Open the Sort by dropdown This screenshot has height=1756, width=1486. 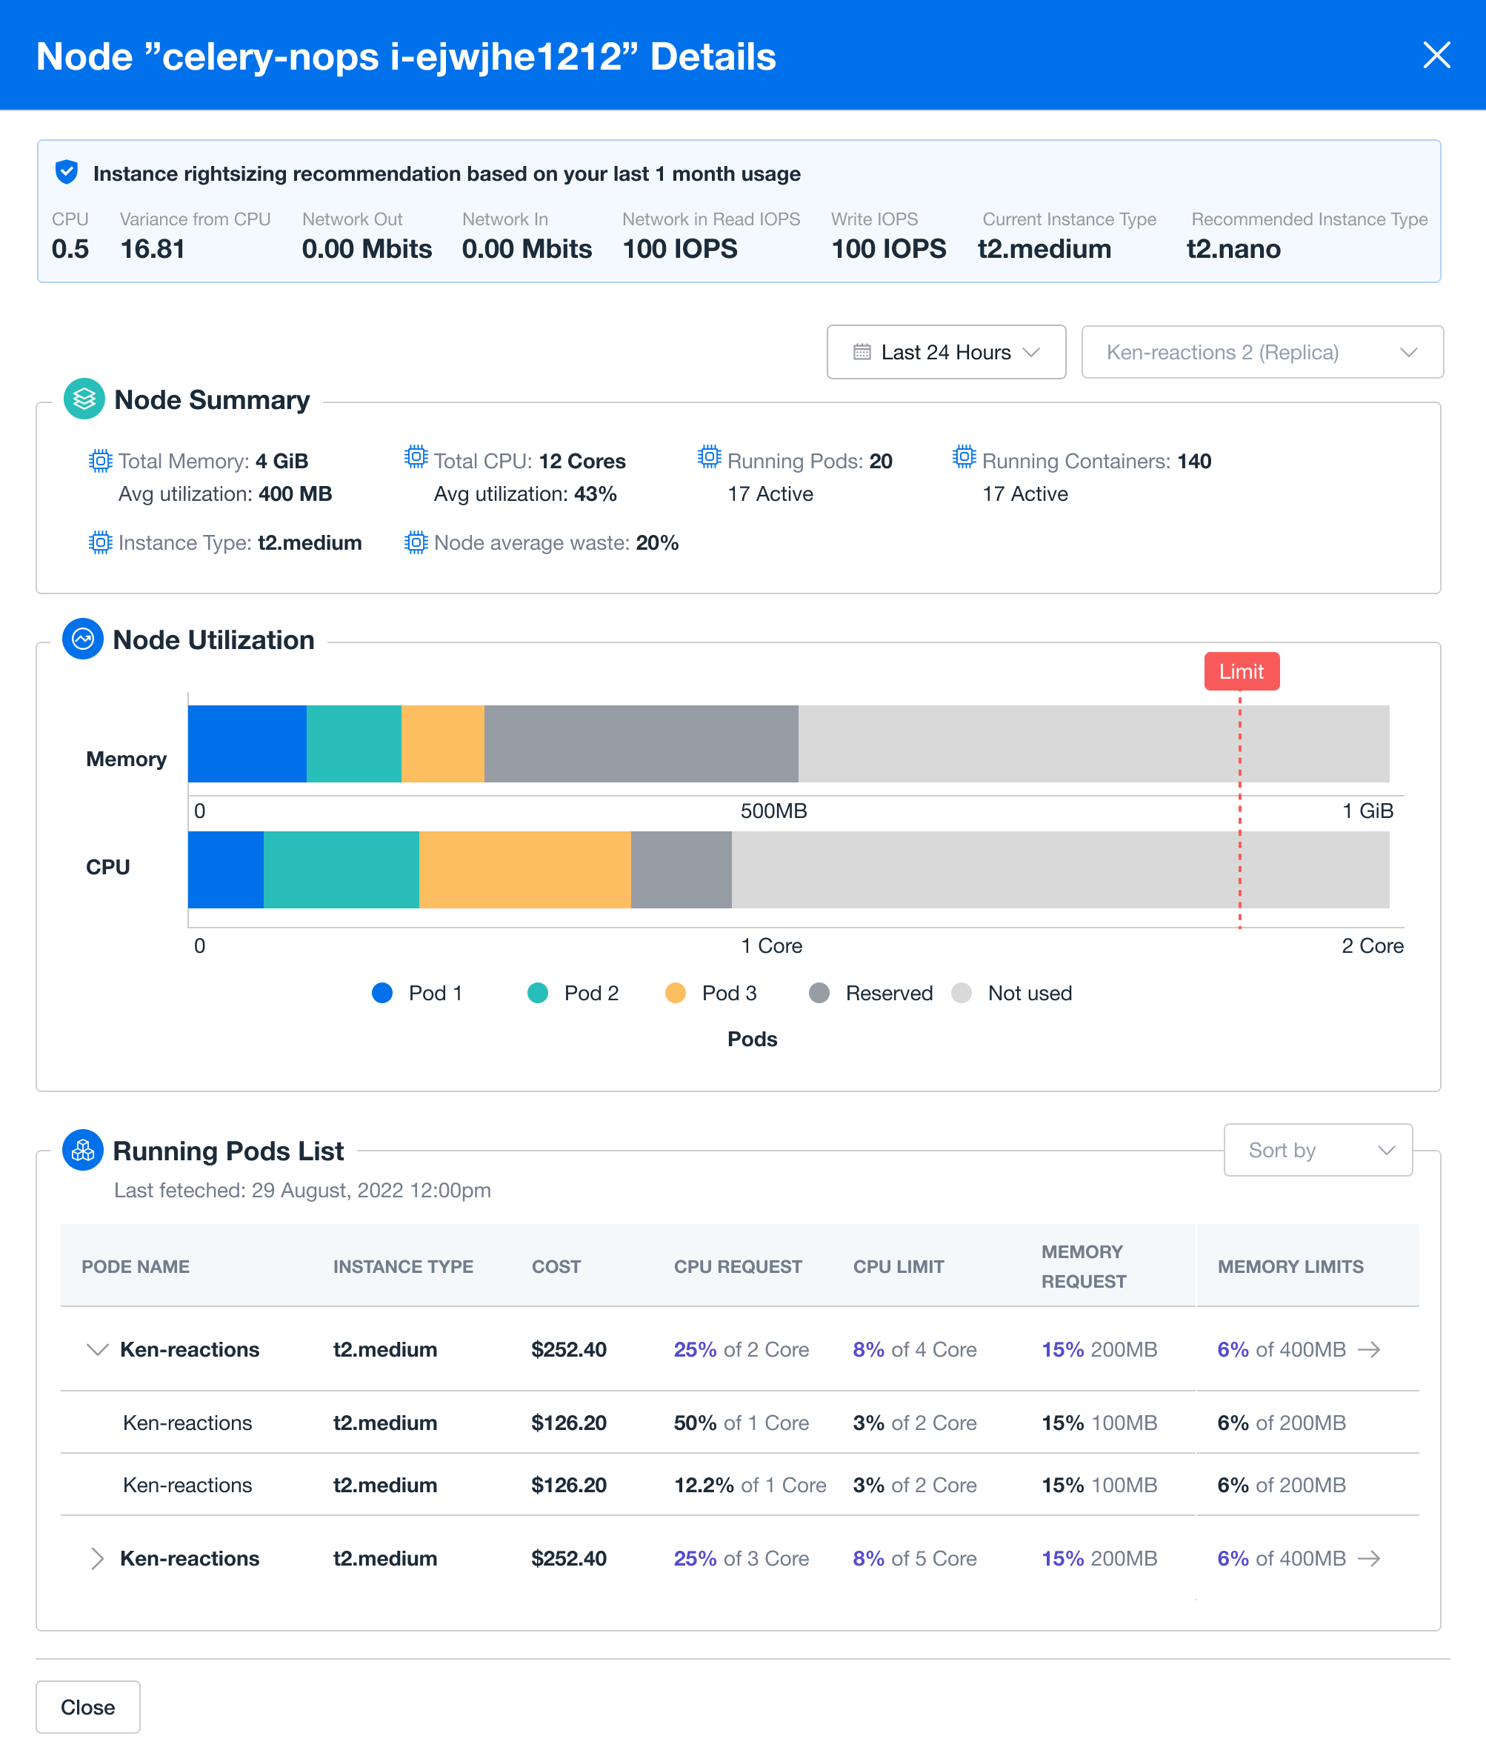pos(1318,1150)
